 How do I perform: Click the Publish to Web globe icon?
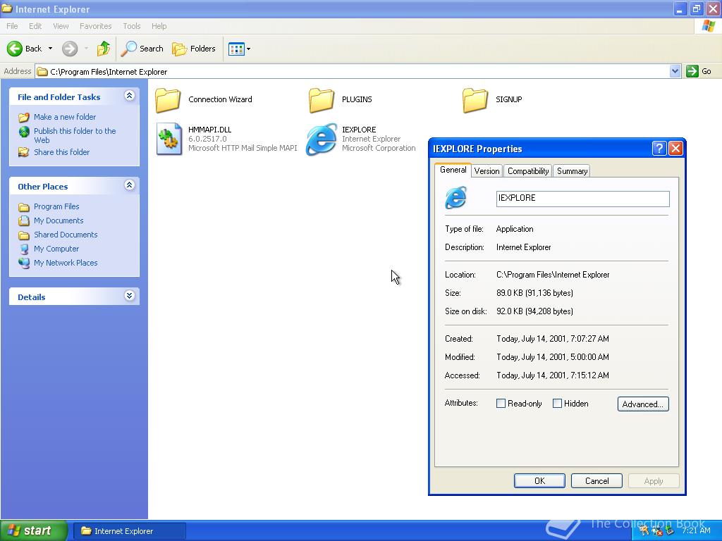coord(24,132)
